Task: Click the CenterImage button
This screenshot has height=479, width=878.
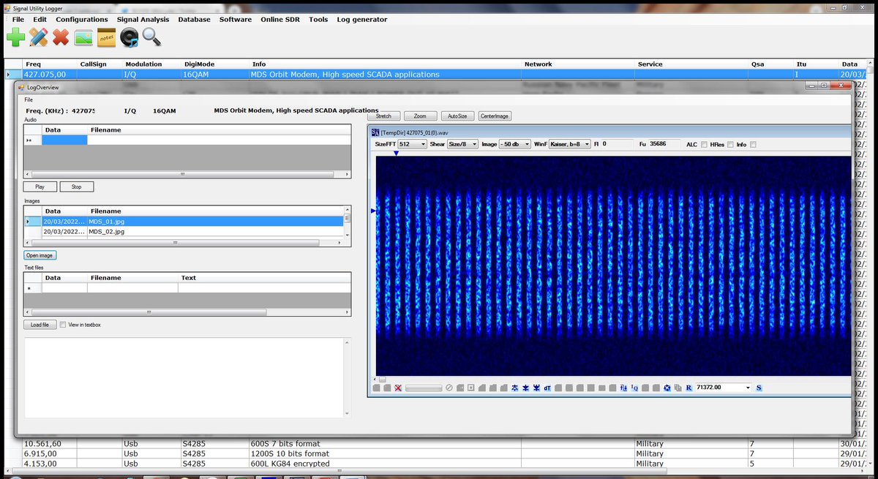Action: (x=495, y=116)
